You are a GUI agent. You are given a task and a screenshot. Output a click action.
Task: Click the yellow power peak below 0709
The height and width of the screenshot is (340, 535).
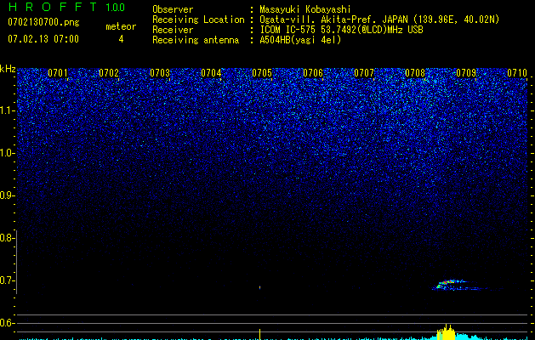point(447,332)
